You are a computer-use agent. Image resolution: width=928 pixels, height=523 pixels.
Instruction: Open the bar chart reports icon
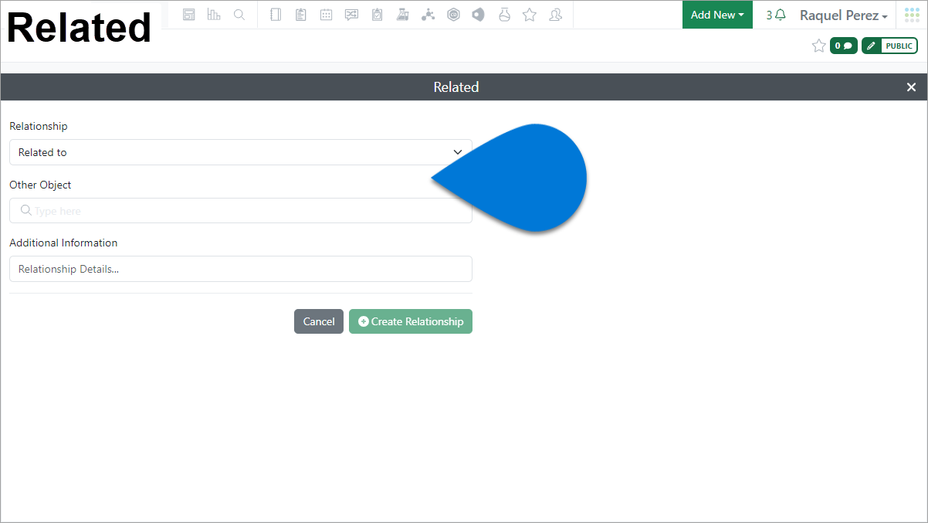pyautogui.click(x=214, y=15)
